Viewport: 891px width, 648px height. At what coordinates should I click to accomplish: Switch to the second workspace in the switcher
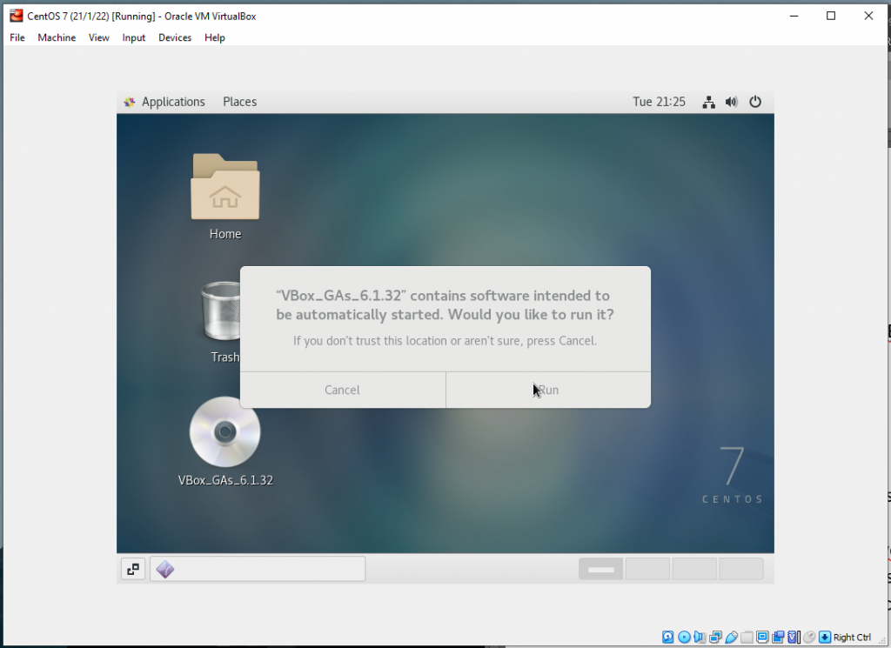(x=647, y=569)
